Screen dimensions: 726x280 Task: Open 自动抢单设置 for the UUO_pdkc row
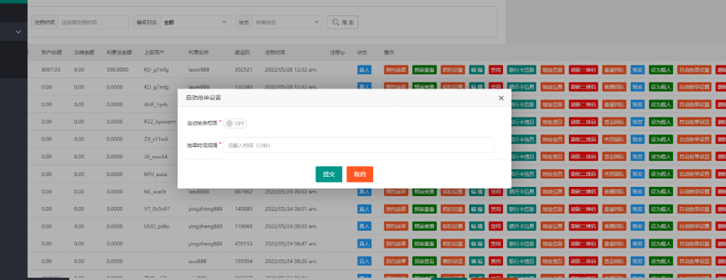pyautogui.click(x=694, y=226)
